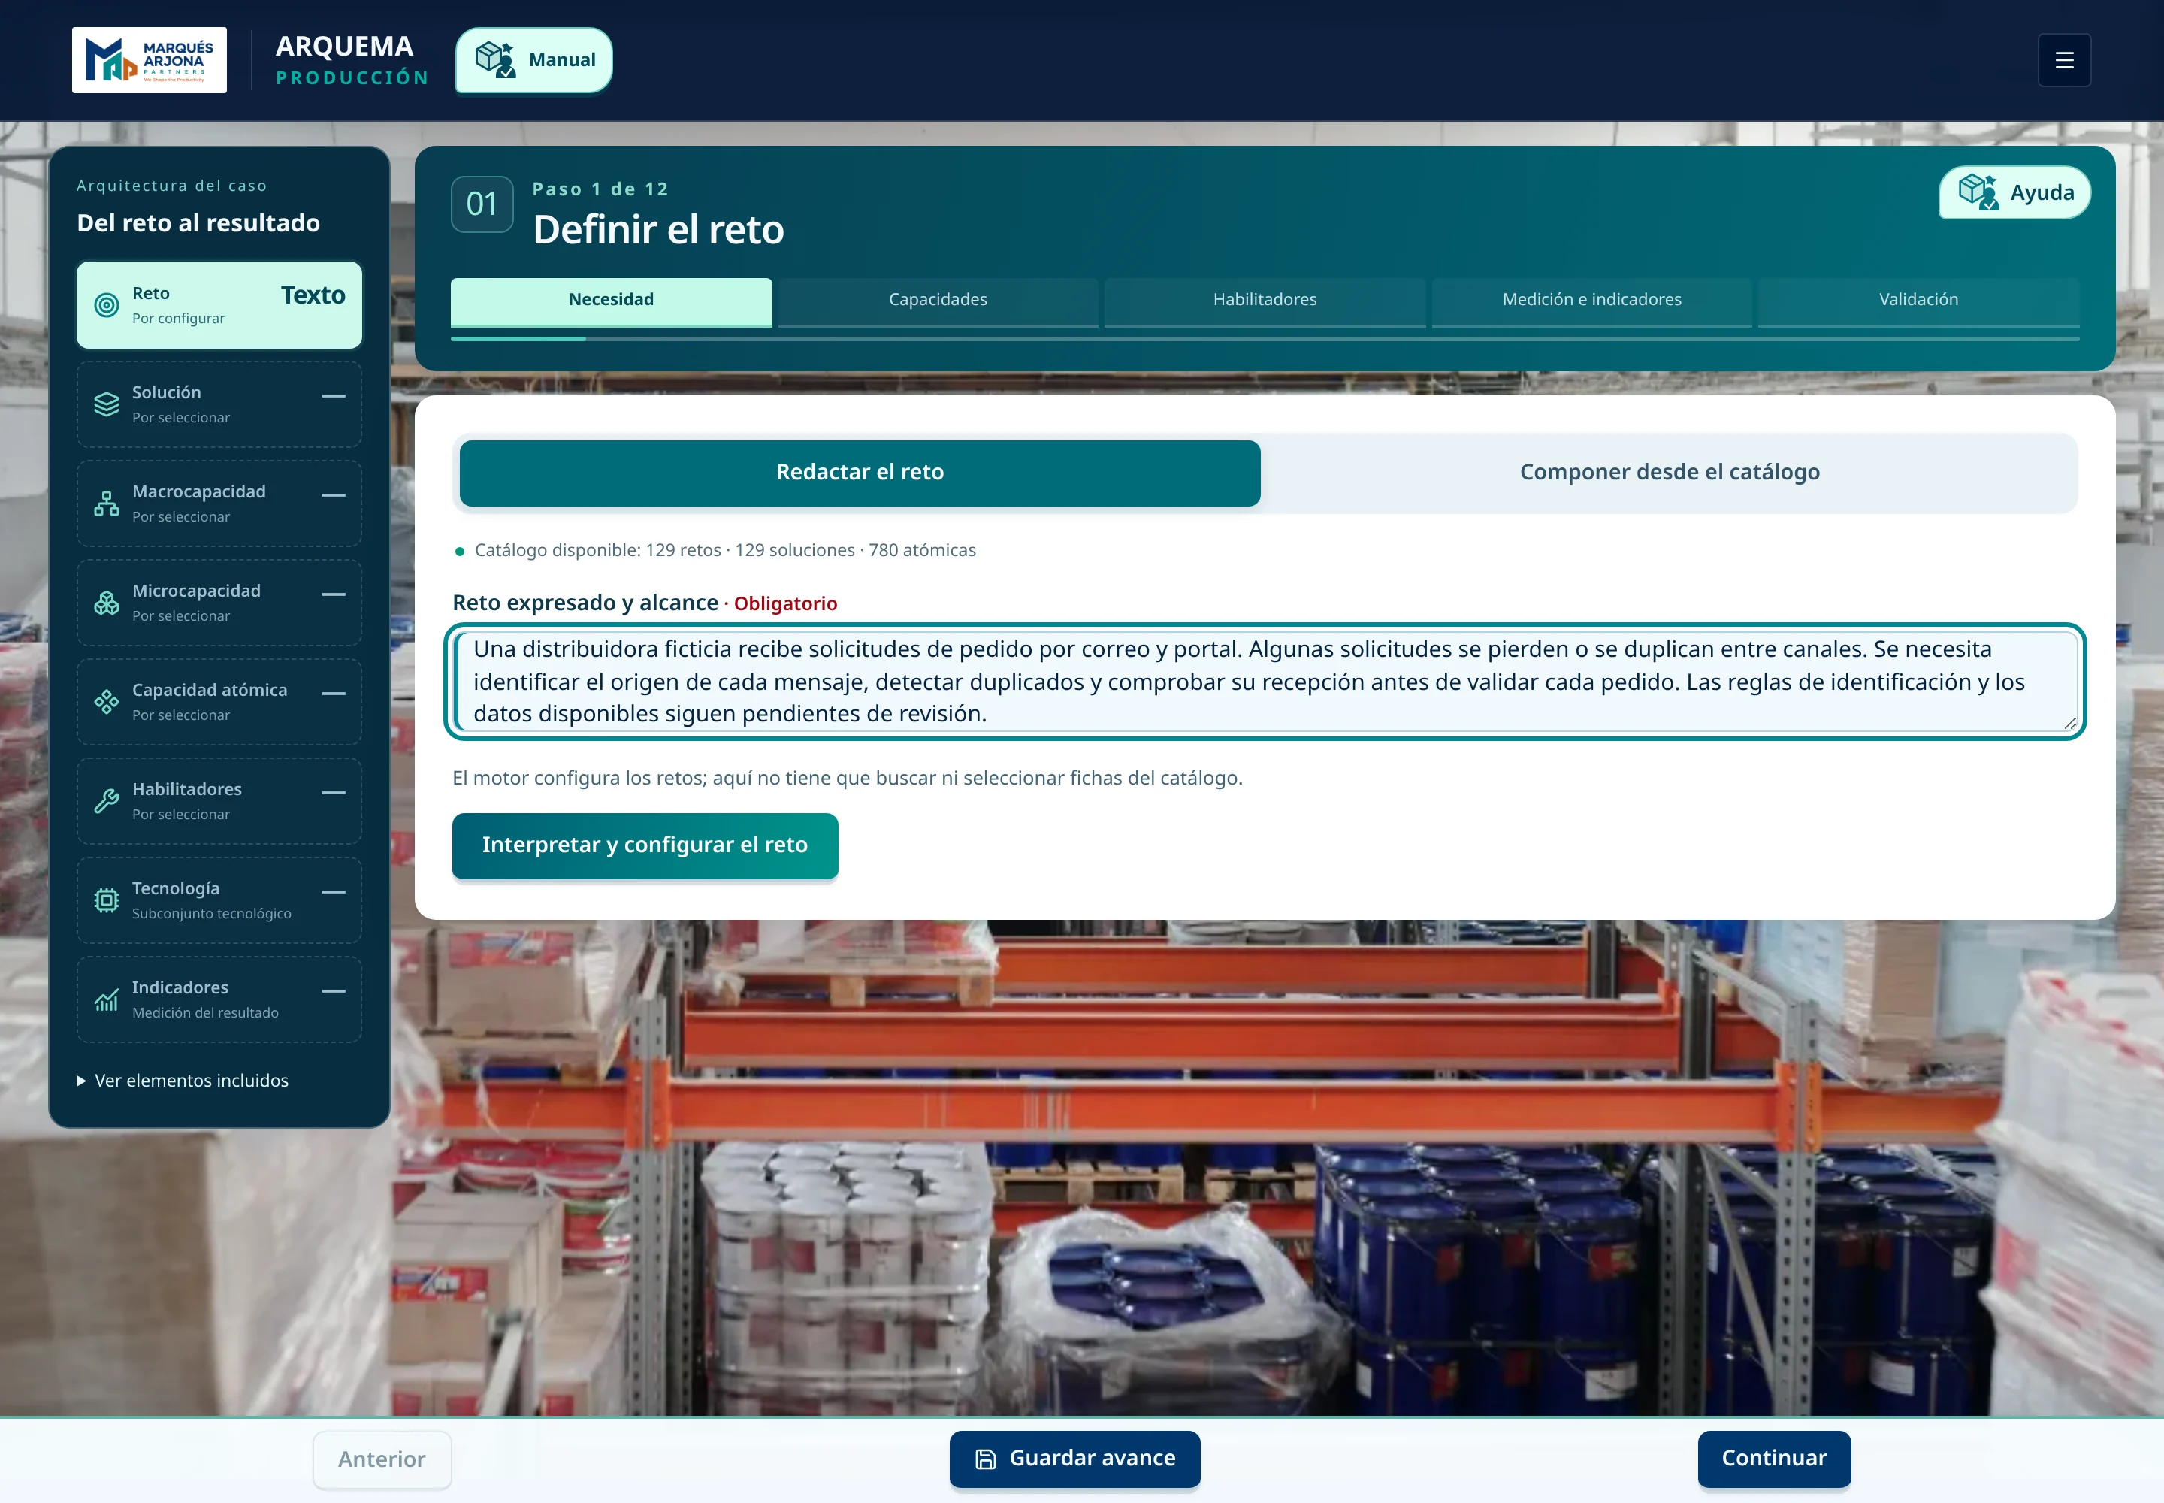Click the save disk icon in Guardar avance
The width and height of the screenshot is (2164, 1503).
pos(985,1459)
